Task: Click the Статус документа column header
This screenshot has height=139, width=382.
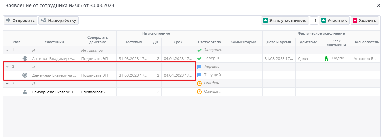Action: [x=336, y=42]
